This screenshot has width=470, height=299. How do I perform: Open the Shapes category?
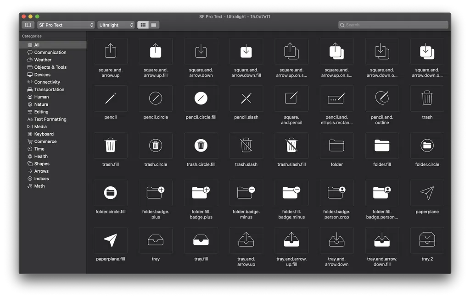pyautogui.click(x=53, y=164)
